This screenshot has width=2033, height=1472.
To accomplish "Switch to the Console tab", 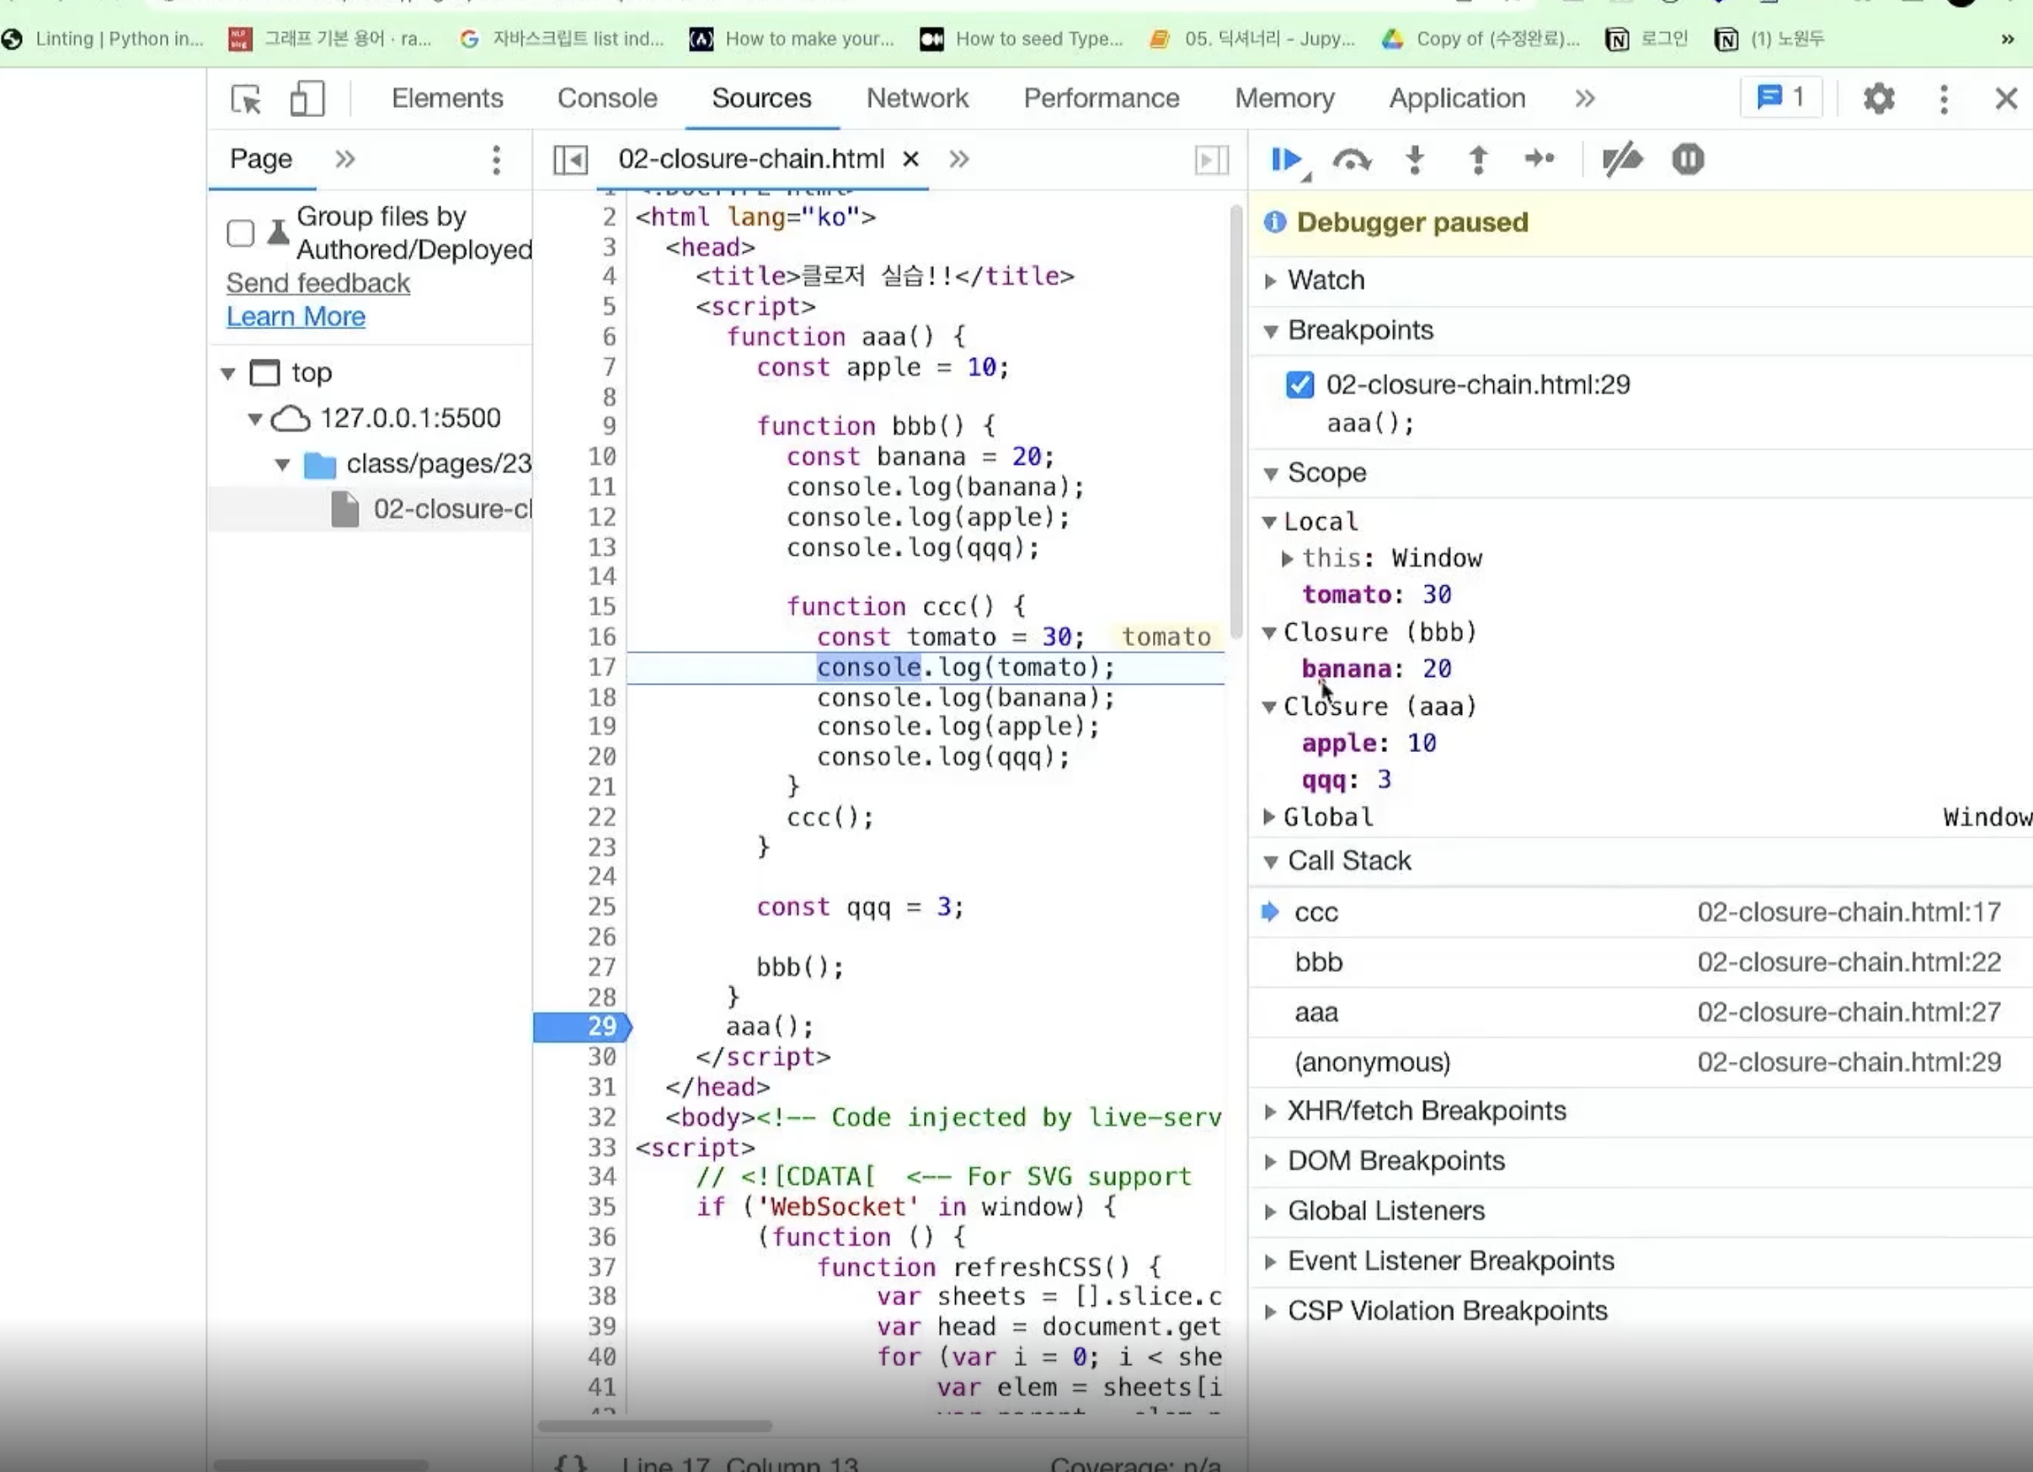I will (607, 99).
